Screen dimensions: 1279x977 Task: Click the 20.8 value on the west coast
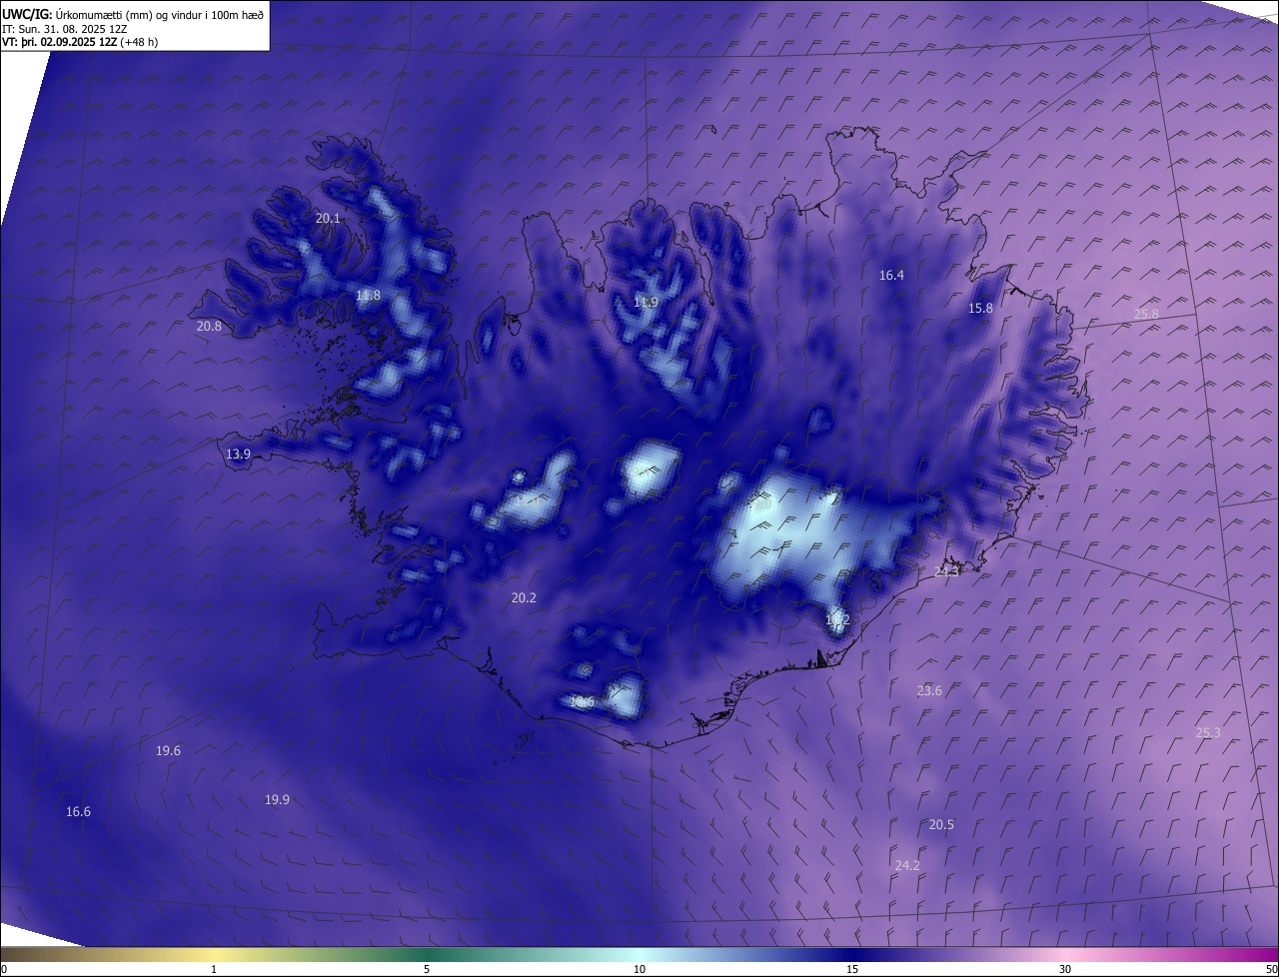(x=209, y=326)
